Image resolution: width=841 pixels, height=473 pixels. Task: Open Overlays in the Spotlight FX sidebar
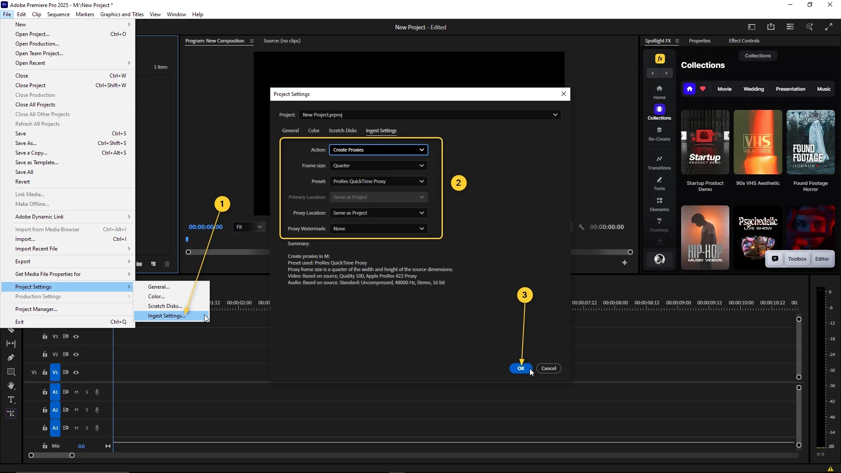tap(659, 225)
